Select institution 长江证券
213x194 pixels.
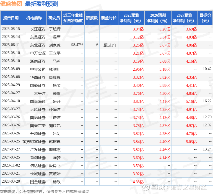(x=38, y=29)
